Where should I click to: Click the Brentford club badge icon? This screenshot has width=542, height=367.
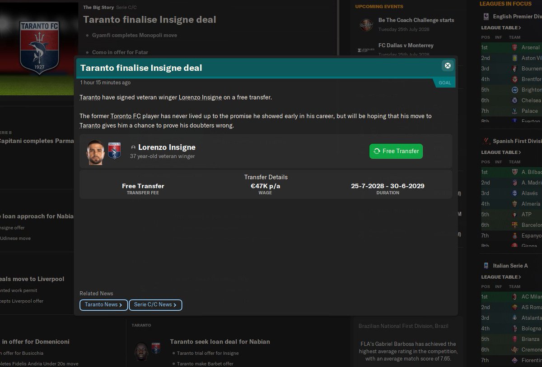click(514, 79)
